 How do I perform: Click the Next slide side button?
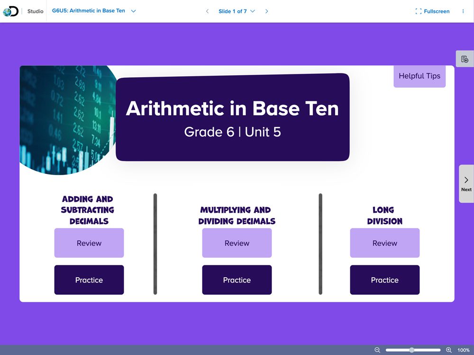466,183
